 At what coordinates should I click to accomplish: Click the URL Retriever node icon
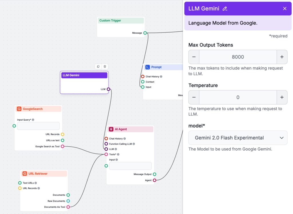point(25,173)
